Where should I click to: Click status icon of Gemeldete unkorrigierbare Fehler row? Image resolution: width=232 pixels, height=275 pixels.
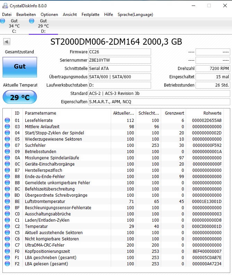pyautogui.click(x=7, y=183)
